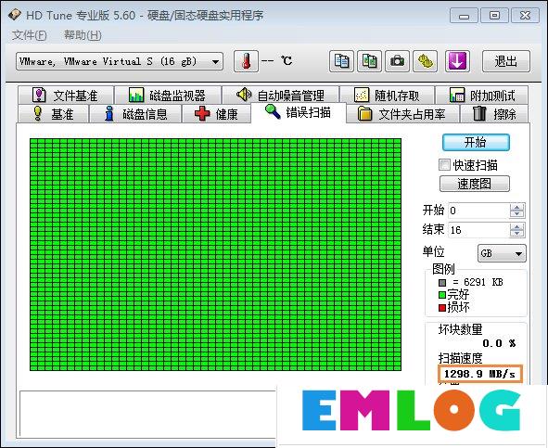Open options with the tools icon

(426, 61)
